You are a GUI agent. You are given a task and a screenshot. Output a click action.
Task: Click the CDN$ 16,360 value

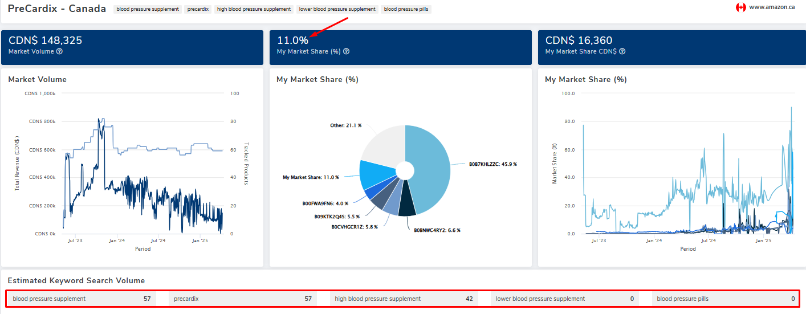pyautogui.click(x=579, y=40)
